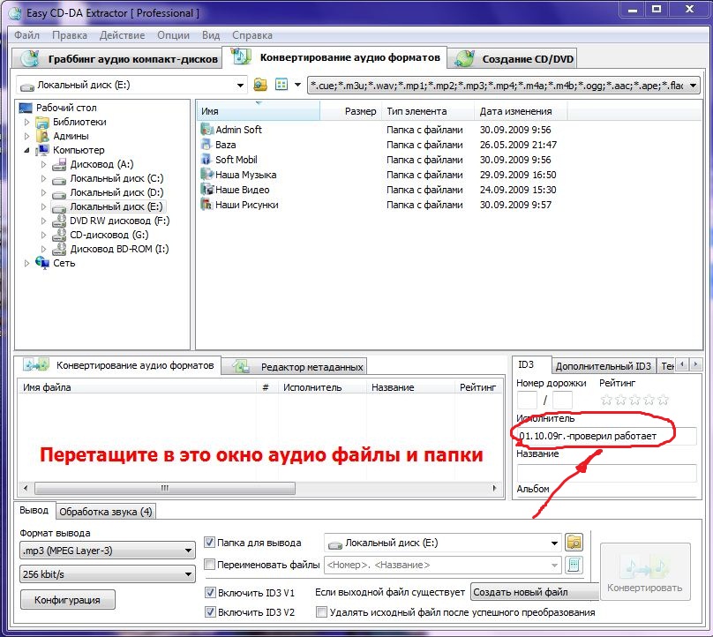Sort by Дата изменения column header
The height and width of the screenshot is (637, 713).
coord(521,111)
